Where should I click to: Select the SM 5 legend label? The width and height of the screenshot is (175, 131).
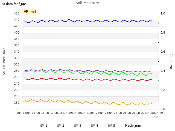(x=111, y=126)
